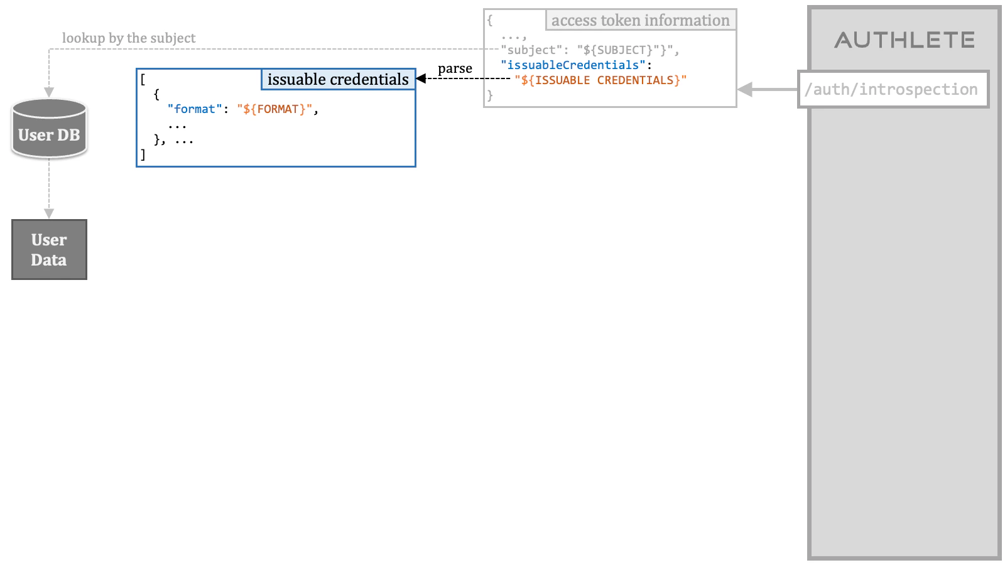Viewport: 1005px width, 565px height.
Task: Click the /auth/introspection endpoint box
Action: click(x=893, y=89)
